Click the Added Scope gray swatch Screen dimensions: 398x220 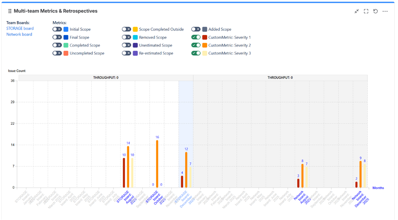pos(205,29)
